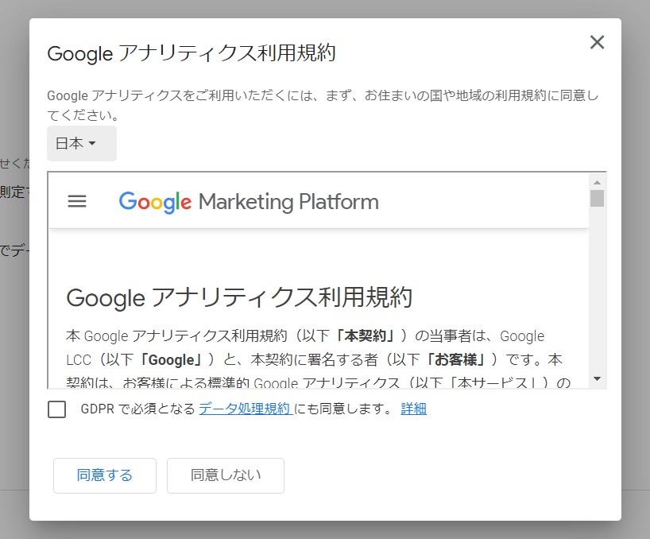Click the Google logo in the embedded page
Viewport: 650px width, 539px height.
(x=155, y=201)
